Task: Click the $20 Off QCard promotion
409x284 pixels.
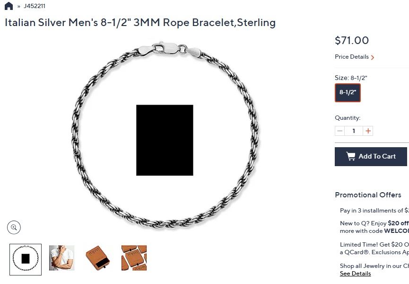Action: tap(374, 247)
